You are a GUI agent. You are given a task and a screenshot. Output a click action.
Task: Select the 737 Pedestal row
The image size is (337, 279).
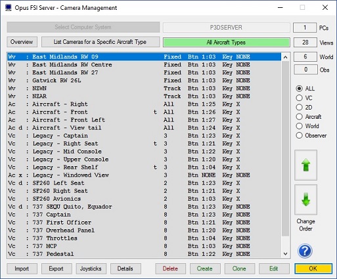coord(145,254)
